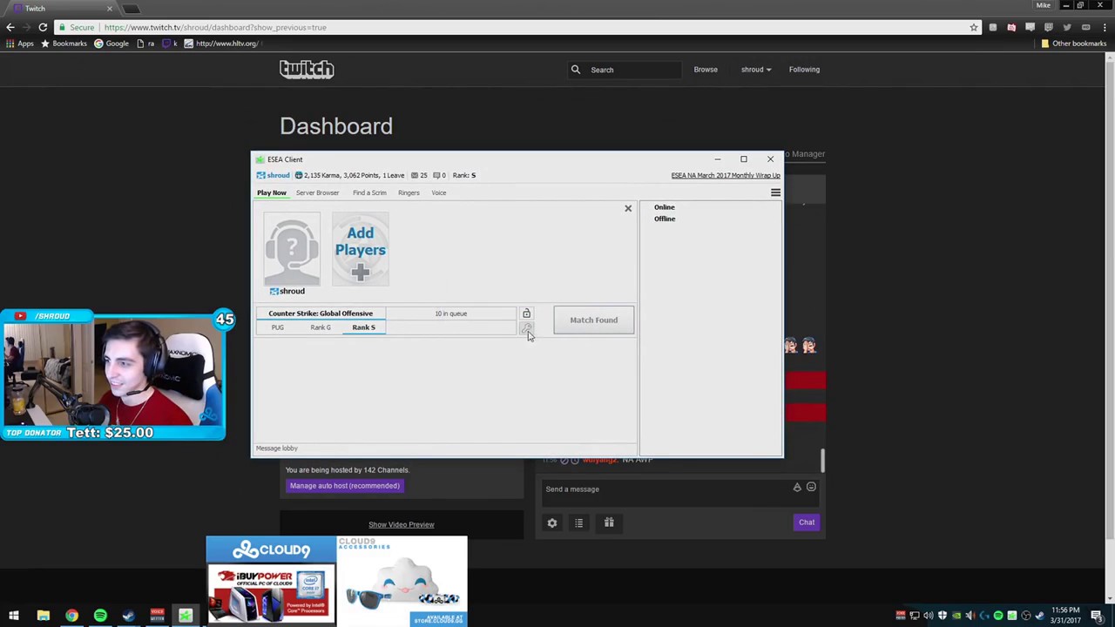This screenshot has width=1115, height=627.
Task: Open the Other bookmarks folder
Action: click(1073, 44)
